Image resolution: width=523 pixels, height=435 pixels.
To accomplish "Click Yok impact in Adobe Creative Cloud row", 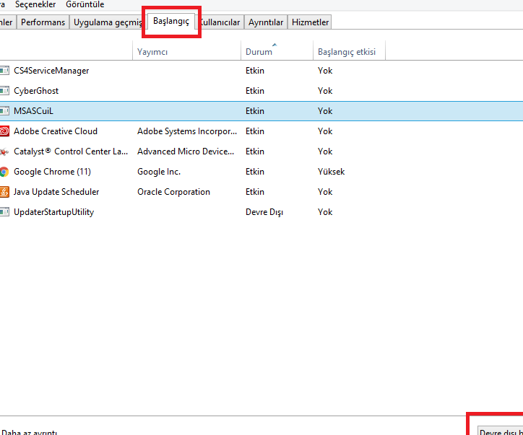I will tap(325, 131).
